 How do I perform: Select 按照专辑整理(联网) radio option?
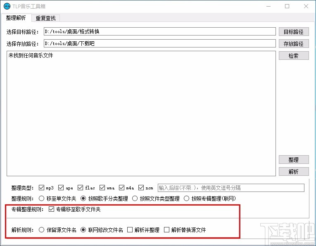(186, 199)
